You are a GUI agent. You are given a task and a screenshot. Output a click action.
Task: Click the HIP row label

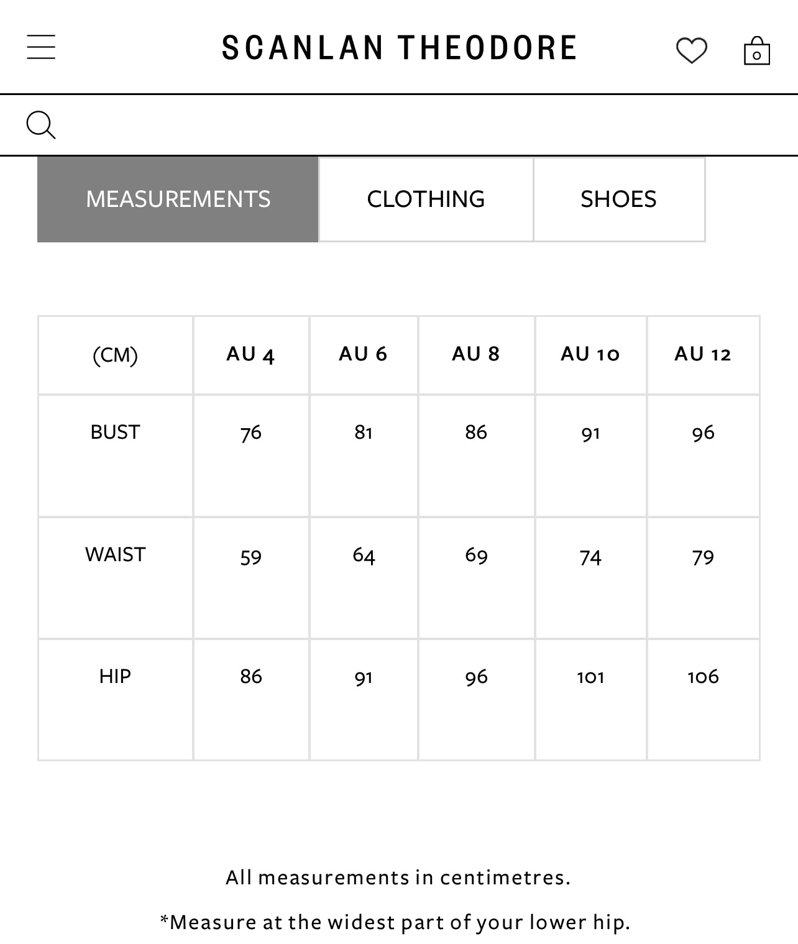[115, 676]
